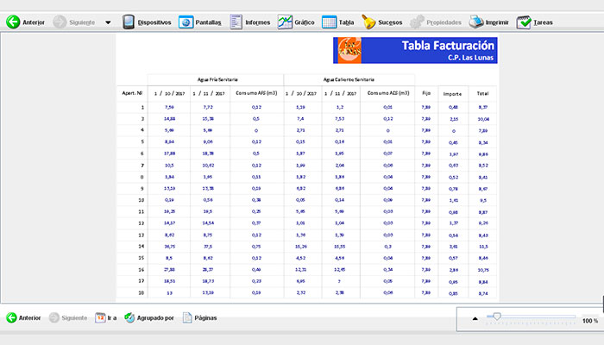
Task: Click the greyed Siguiente arrow in top toolbar
Action: (60, 22)
